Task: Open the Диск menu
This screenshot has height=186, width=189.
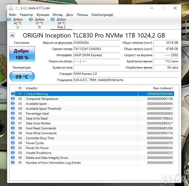Action: click(69, 15)
